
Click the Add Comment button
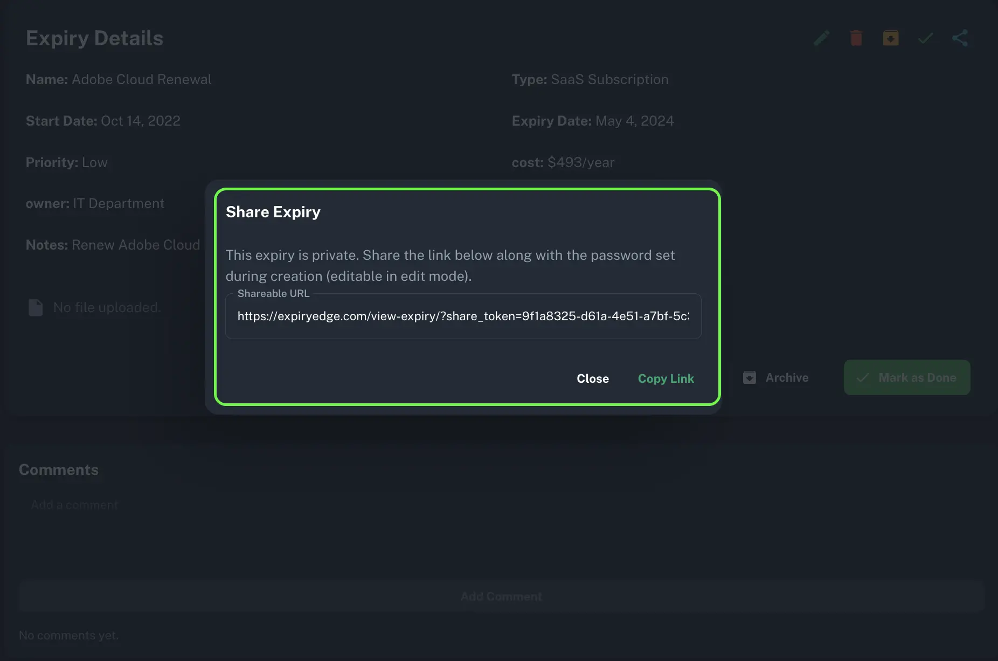click(501, 596)
